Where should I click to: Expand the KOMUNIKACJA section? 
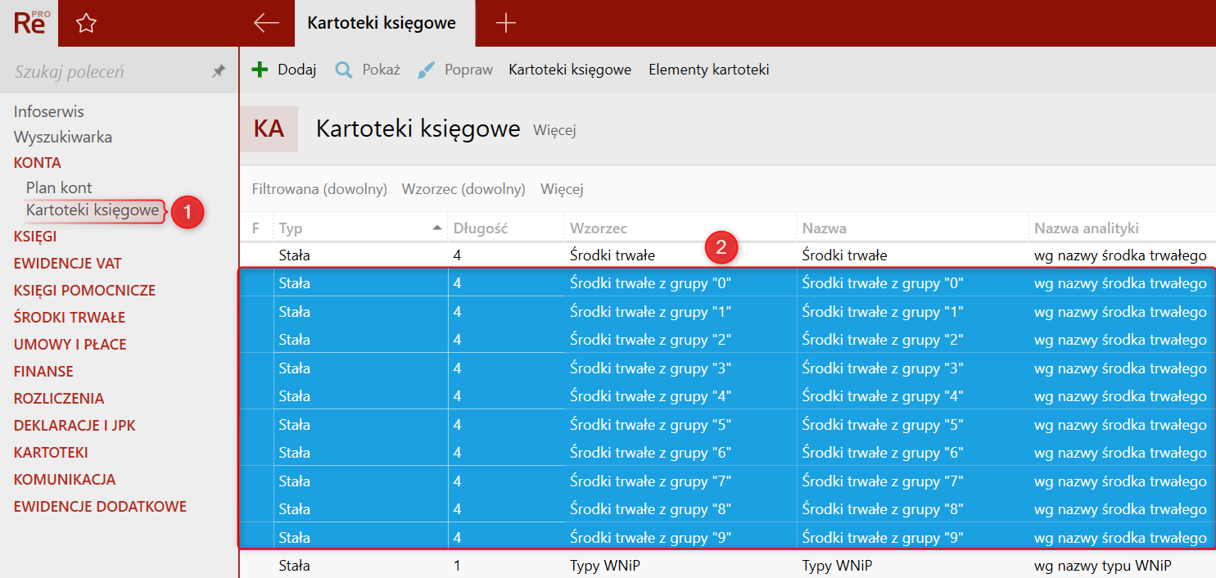tap(65, 480)
